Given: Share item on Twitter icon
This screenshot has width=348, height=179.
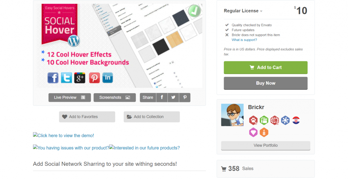Looking at the screenshot, I should [x=173, y=97].
